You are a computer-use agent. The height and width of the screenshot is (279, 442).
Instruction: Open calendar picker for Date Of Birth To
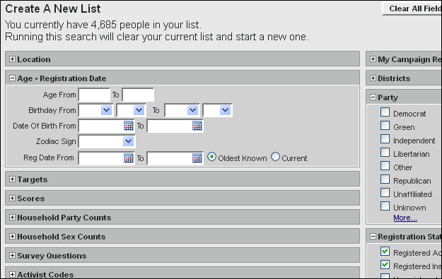[x=197, y=126]
